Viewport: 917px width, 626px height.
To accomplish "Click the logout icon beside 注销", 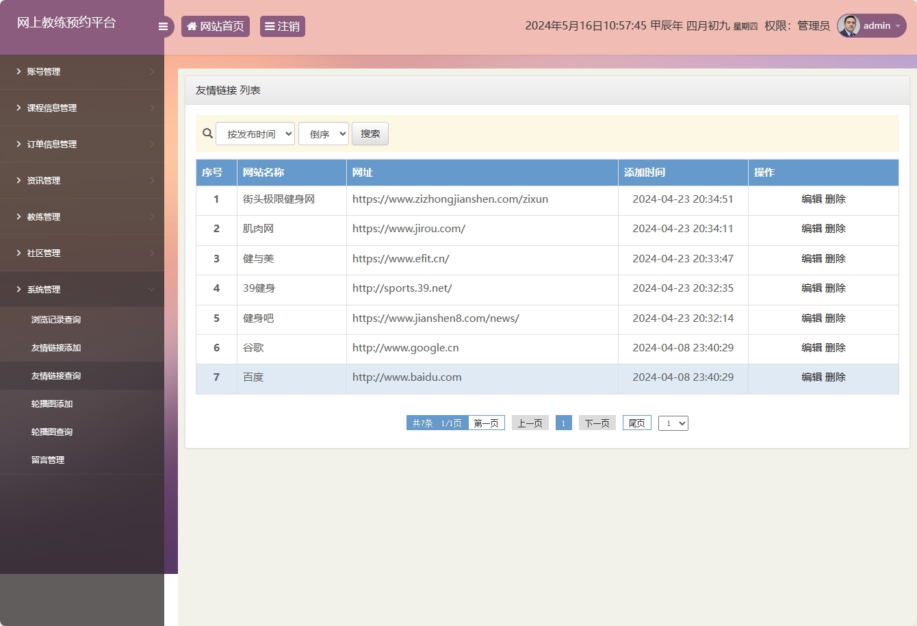I will (269, 26).
